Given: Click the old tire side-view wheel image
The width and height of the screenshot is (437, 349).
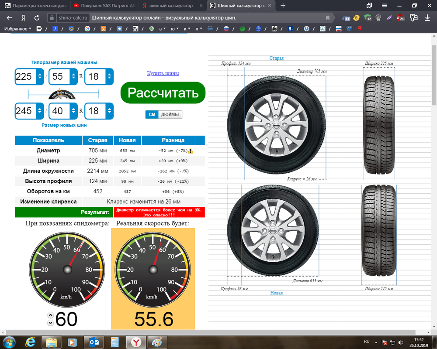Looking at the screenshot, I should pos(276,125).
